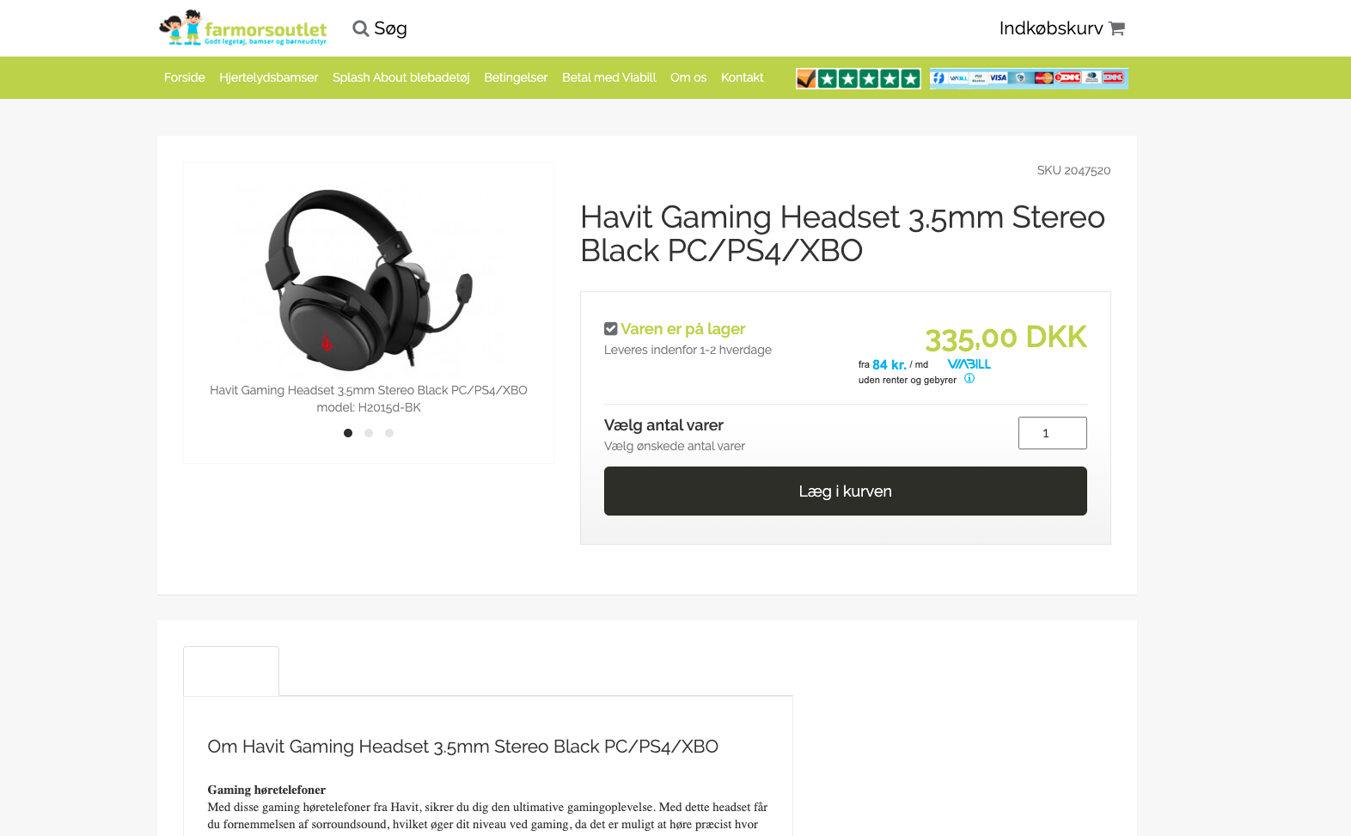Click the ViaBill logo
1351x836 pixels.
point(969,364)
